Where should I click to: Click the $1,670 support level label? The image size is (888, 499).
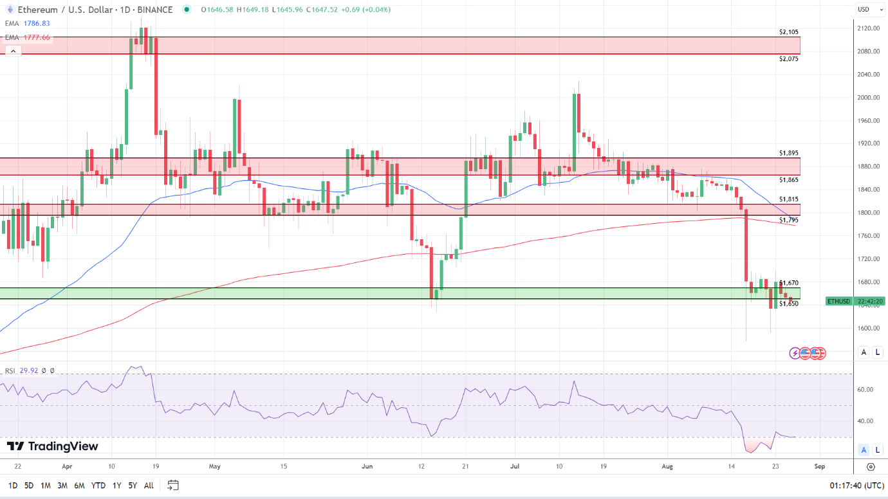coord(789,282)
